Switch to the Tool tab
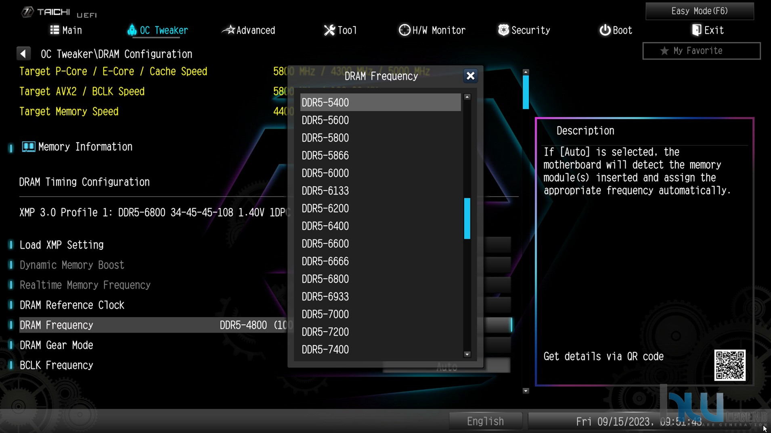 [340, 30]
